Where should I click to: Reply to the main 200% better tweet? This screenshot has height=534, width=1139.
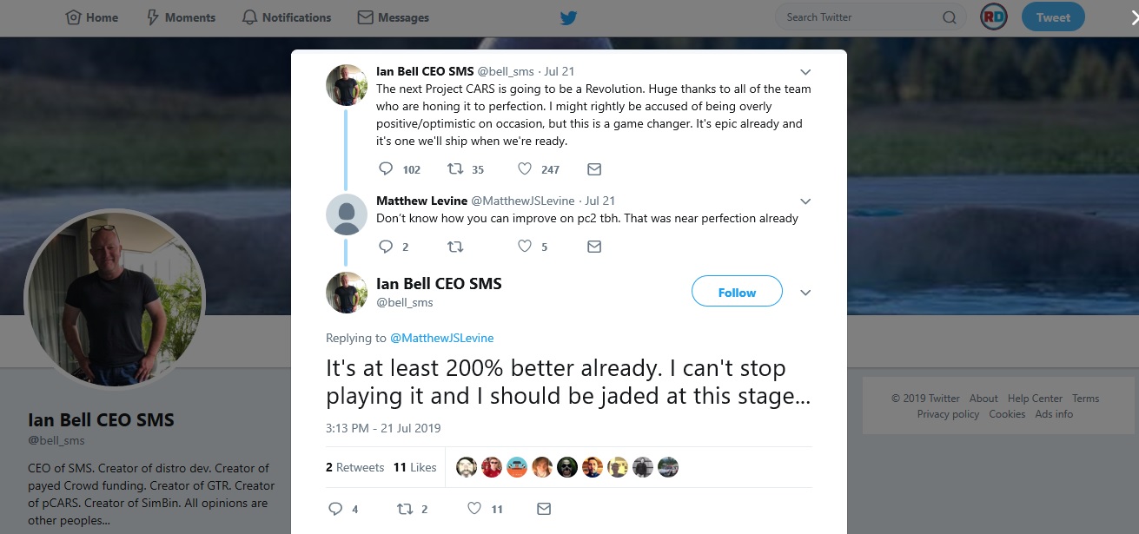tap(335, 509)
